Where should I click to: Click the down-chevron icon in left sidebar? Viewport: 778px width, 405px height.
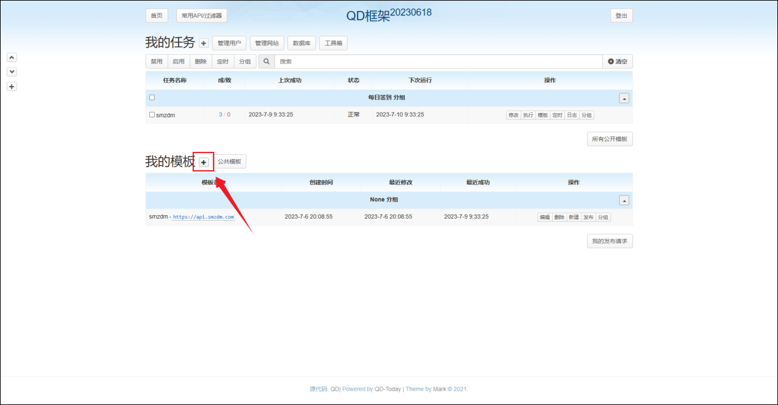12,72
